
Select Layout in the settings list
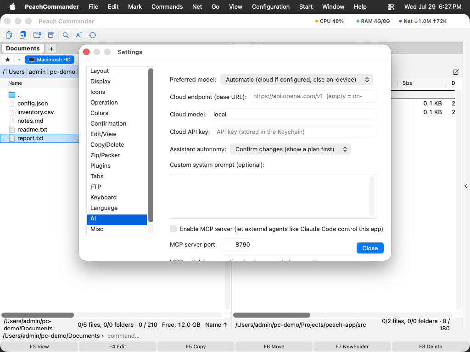(x=117, y=71)
